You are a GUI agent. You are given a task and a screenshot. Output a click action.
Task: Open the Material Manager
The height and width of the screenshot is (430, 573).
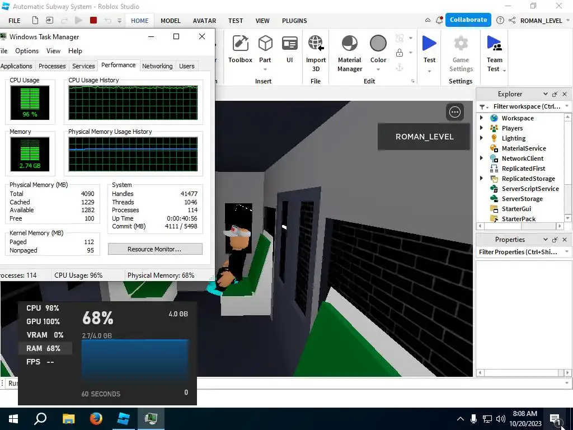(350, 53)
